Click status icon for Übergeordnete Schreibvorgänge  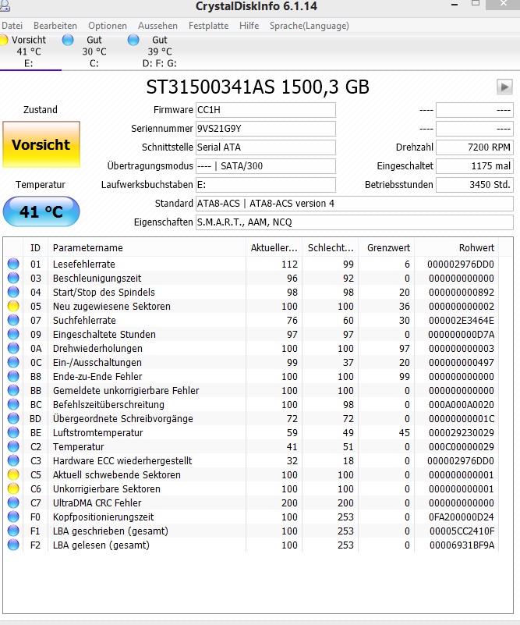click(x=13, y=418)
